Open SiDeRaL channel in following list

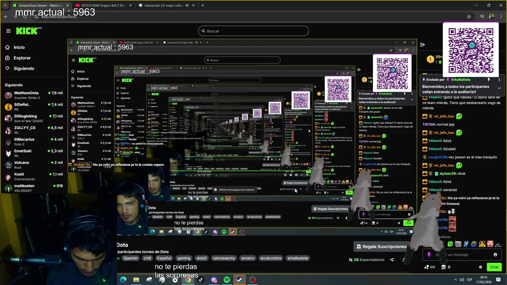34,106
